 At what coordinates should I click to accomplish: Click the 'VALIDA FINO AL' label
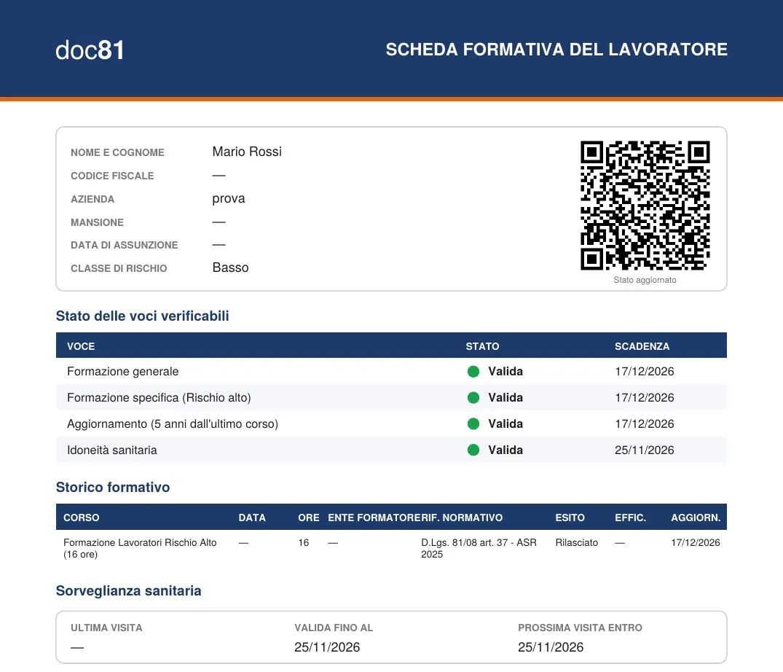tap(334, 628)
